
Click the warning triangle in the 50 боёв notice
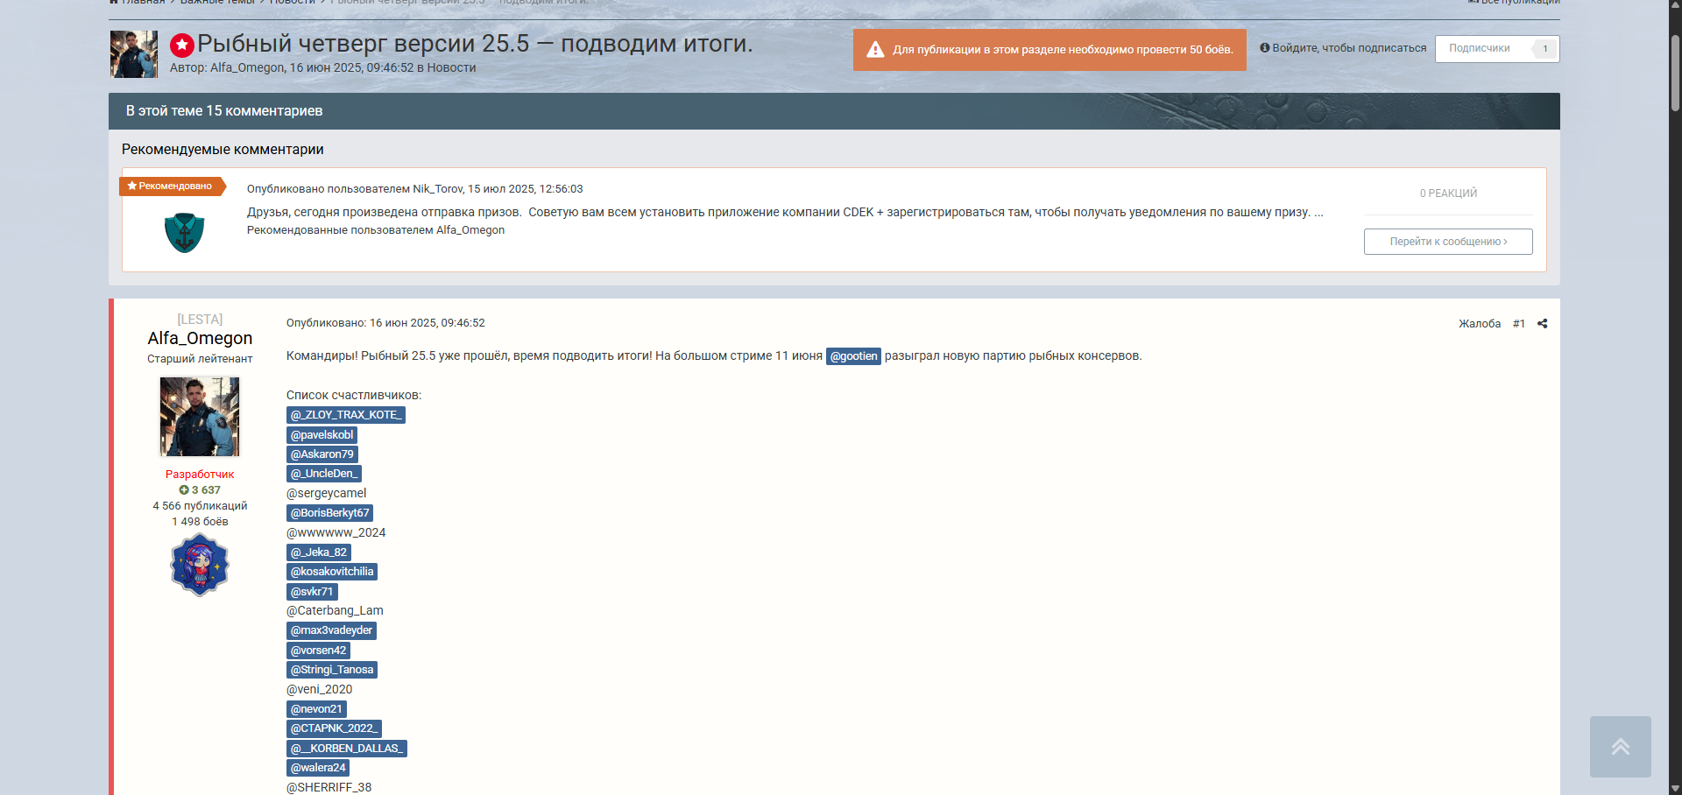click(x=875, y=50)
